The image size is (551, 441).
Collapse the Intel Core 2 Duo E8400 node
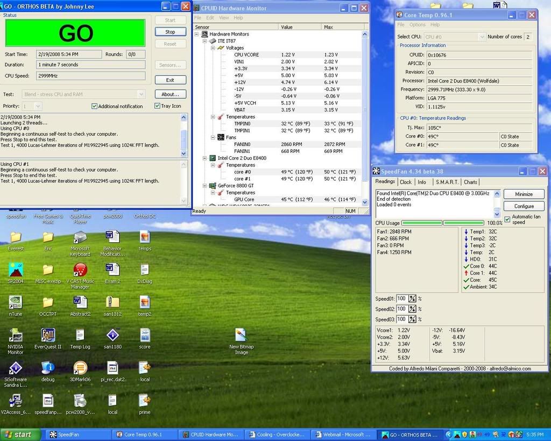click(x=204, y=158)
